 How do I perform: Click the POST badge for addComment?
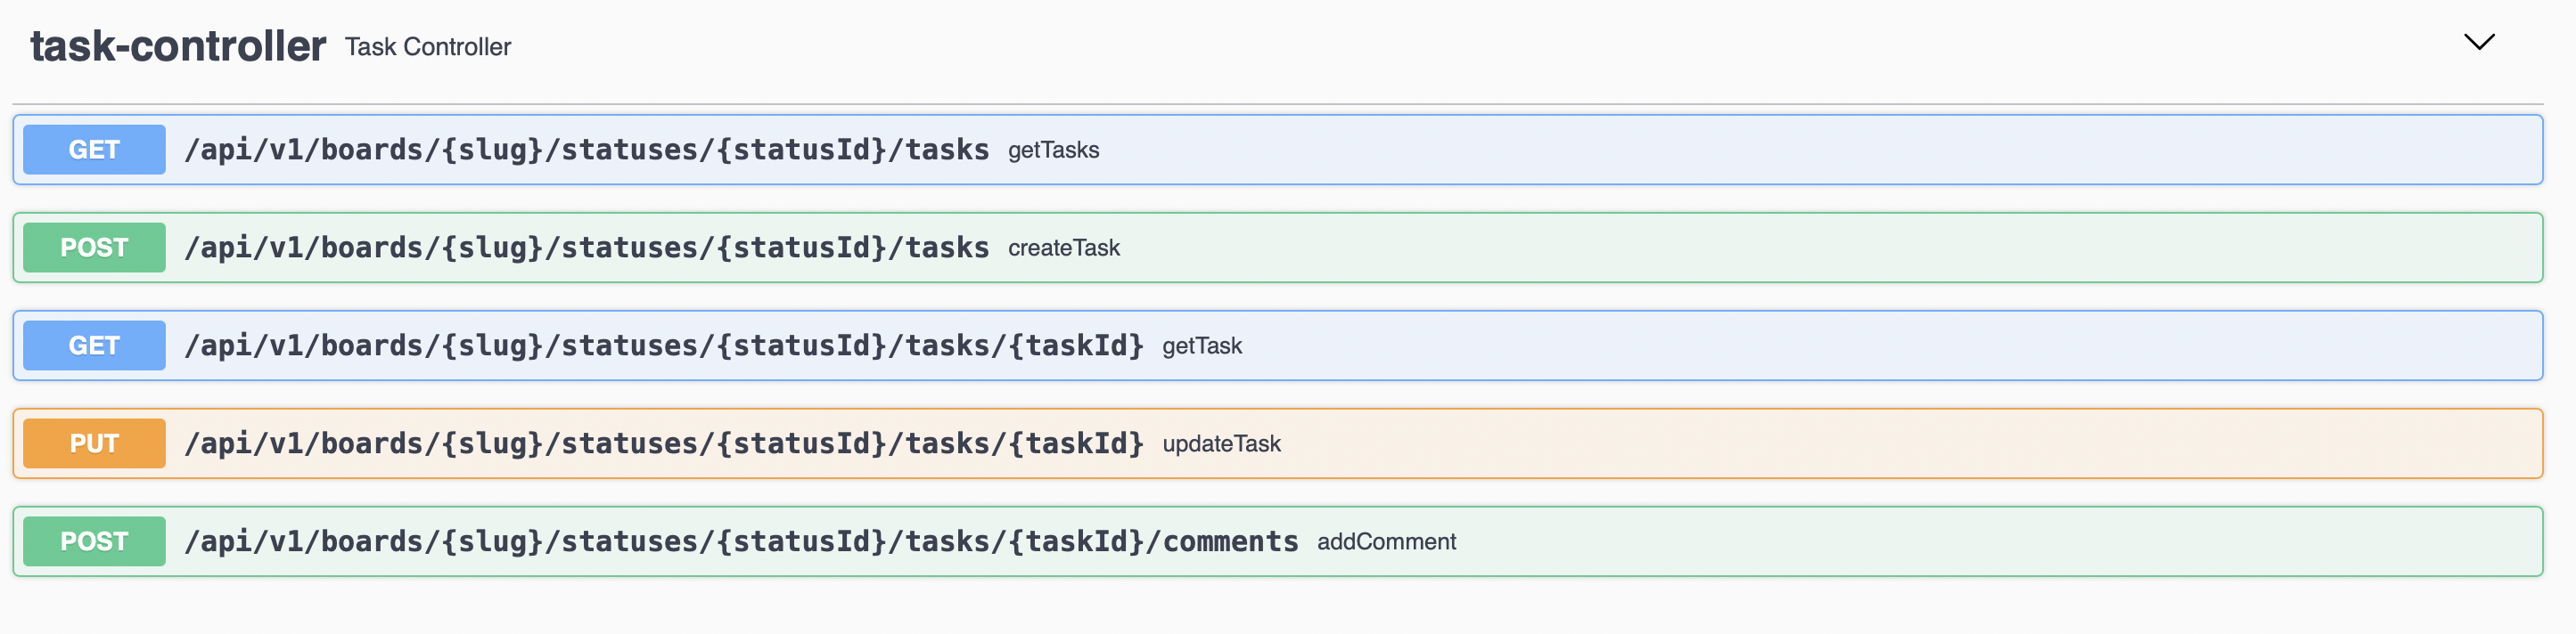94,541
